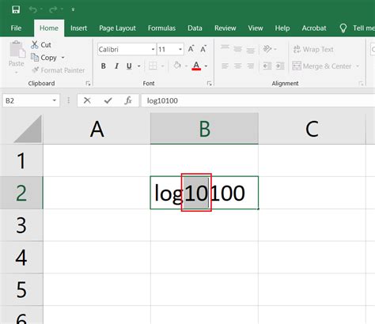Toggle Underline formatting
This screenshot has width=375, height=324.
129,66
